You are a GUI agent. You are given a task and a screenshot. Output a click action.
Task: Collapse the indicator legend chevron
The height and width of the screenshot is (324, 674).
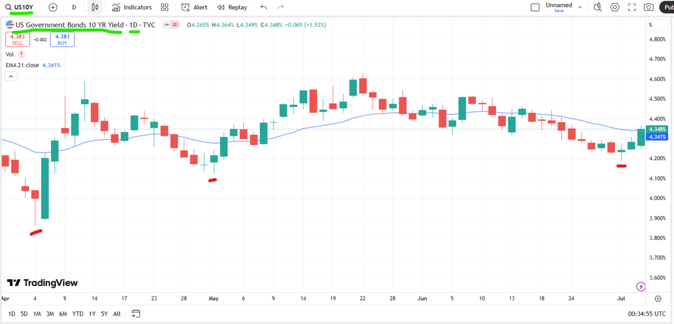tap(11, 76)
